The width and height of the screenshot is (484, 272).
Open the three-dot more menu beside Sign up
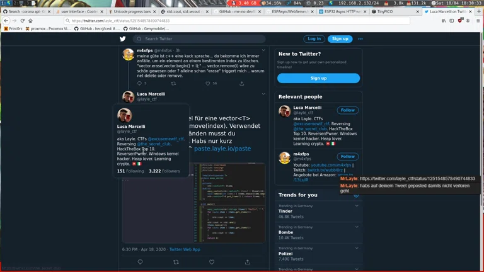[360, 39]
